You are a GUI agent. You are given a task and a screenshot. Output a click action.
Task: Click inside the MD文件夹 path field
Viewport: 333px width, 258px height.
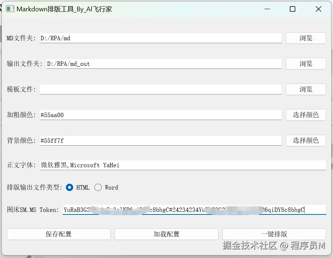click(x=160, y=38)
